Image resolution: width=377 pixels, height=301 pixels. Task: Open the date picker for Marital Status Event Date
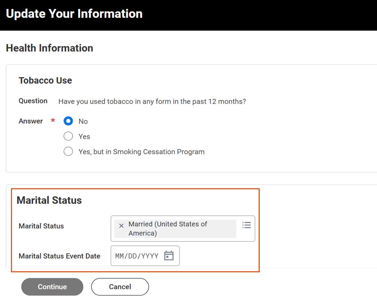pyautogui.click(x=169, y=255)
